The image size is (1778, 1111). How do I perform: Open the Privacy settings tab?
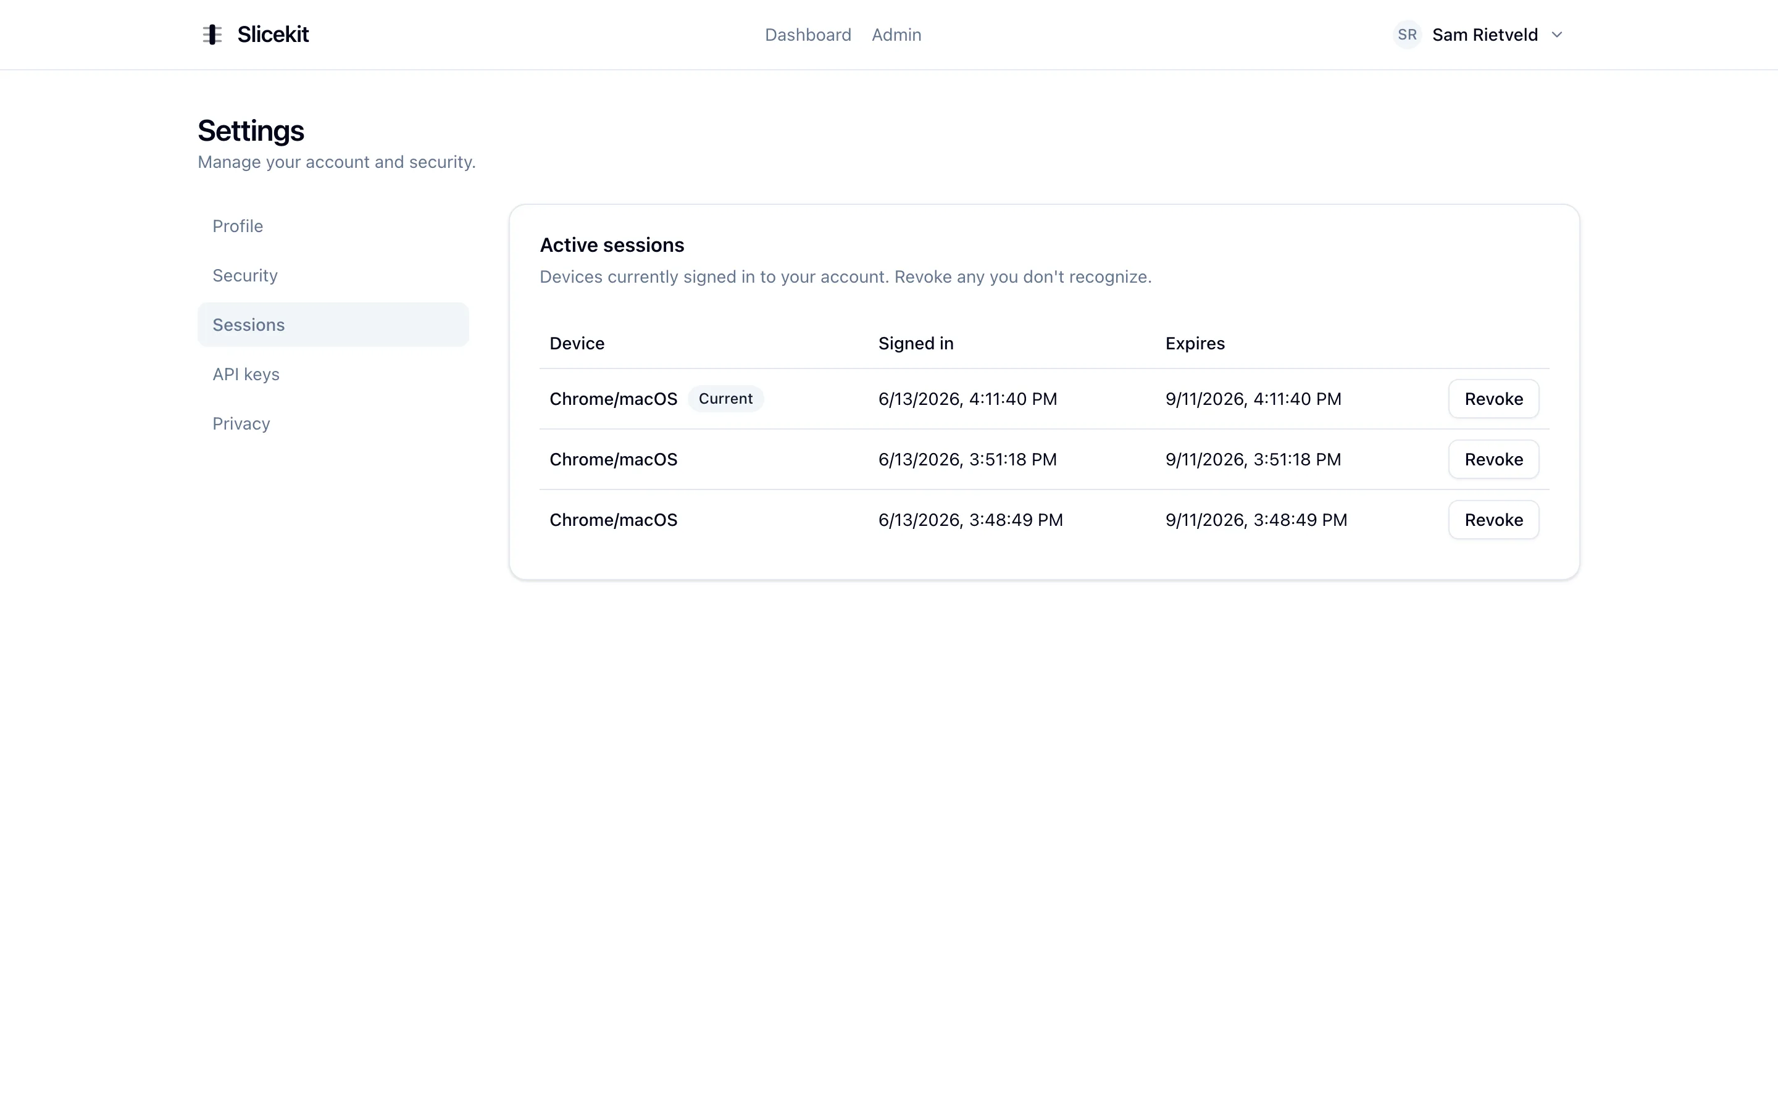[333, 423]
